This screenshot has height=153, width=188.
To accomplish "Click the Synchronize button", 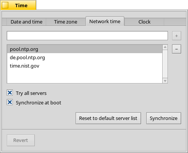I will tap(164, 118).
